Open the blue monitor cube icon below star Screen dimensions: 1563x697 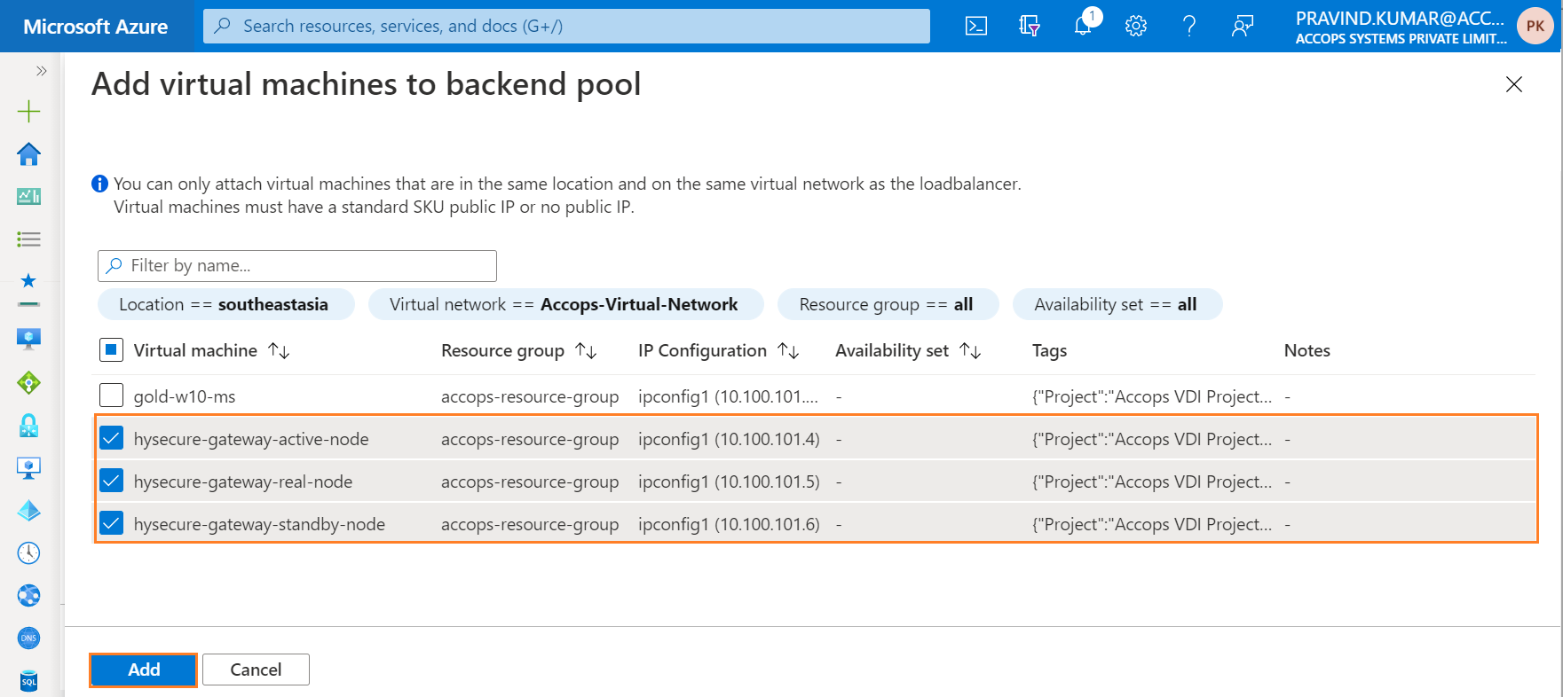(x=28, y=339)
